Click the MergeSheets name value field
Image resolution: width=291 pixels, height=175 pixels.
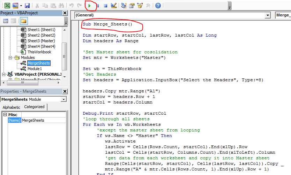tap(44, 120)
